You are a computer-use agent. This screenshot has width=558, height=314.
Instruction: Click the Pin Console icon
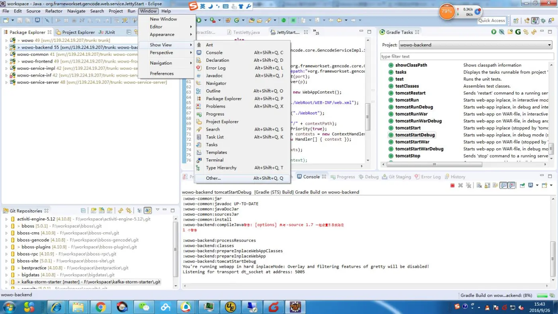coord(522,185)
